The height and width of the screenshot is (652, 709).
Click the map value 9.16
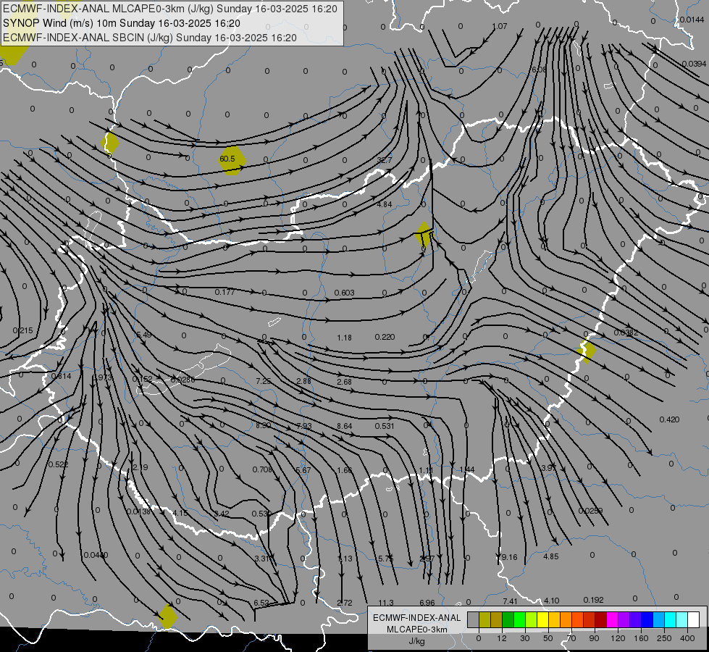tap(510, 557)
